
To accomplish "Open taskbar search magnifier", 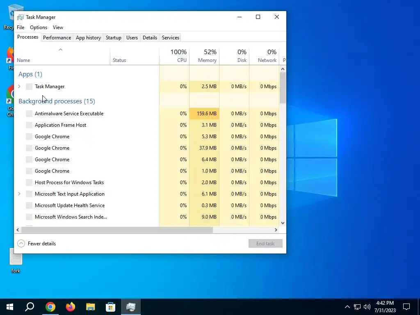I will pos(30,307).
